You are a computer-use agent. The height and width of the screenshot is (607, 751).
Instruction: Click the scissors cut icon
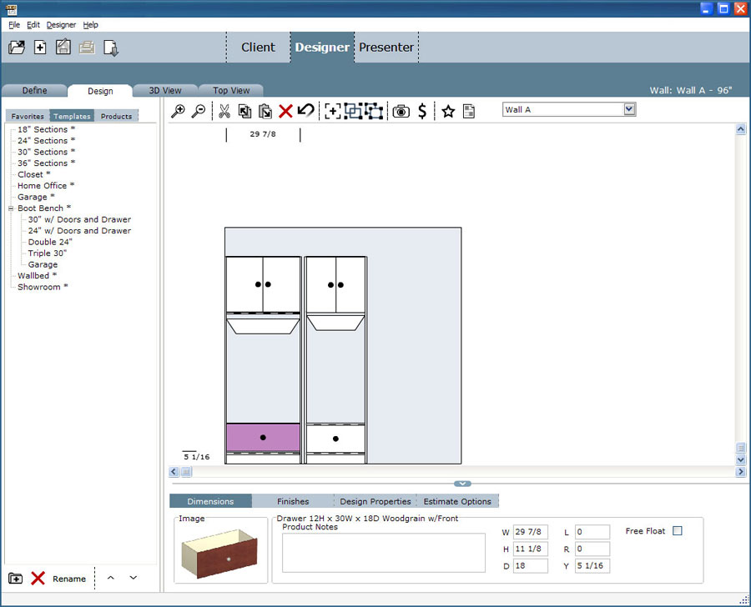pos(224,111)
